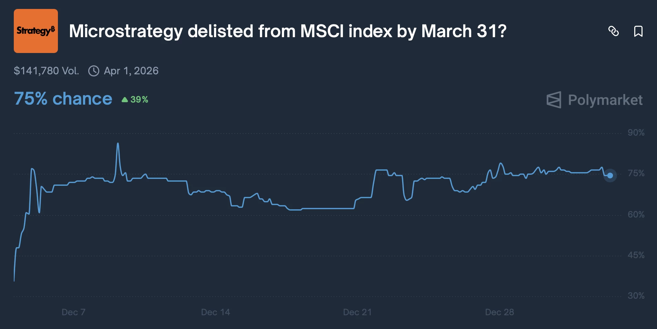Click the clock icon next to the date
Viewport: 657px width, 329px height.
pyautogui.click(x=94, y=71)
